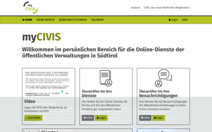Switch the language to Italiano
This screenshot has height=132, width=212.
(x=135, y=8)
